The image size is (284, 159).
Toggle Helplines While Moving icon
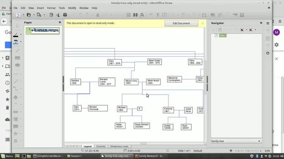click(x=135, y=15)
